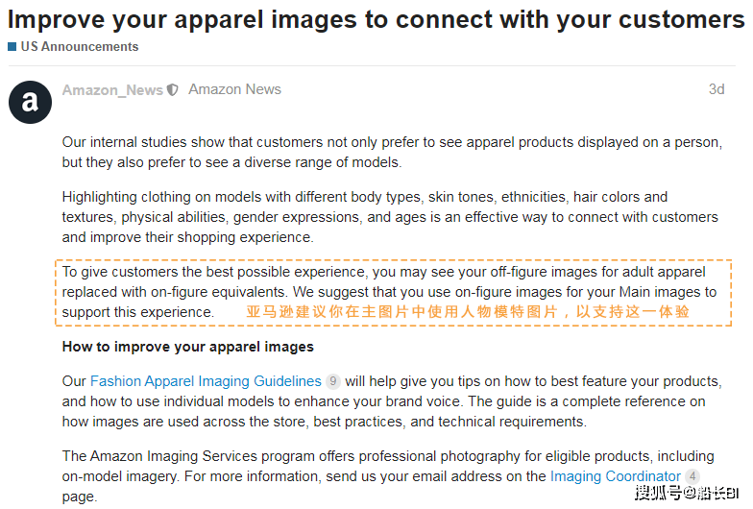Open the US Announcements category
Screen dimensions: 753x509
(x=80, y=46)
